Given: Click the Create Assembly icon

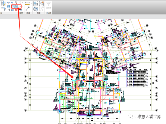Looking at the screenshot, I should [36, 4].
